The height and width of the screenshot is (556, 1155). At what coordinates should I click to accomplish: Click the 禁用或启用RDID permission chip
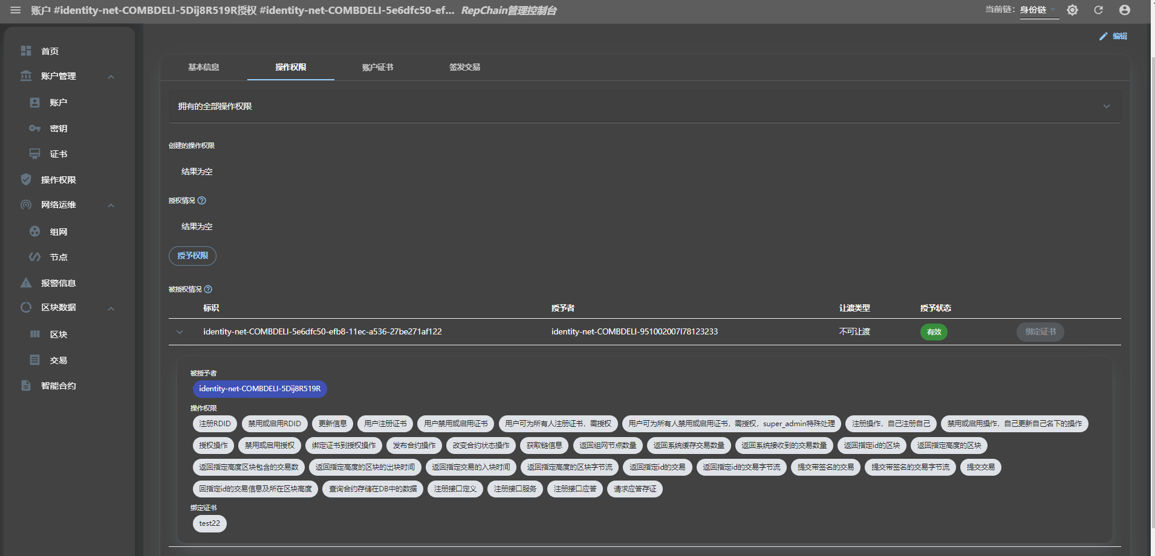click(275, 424)
